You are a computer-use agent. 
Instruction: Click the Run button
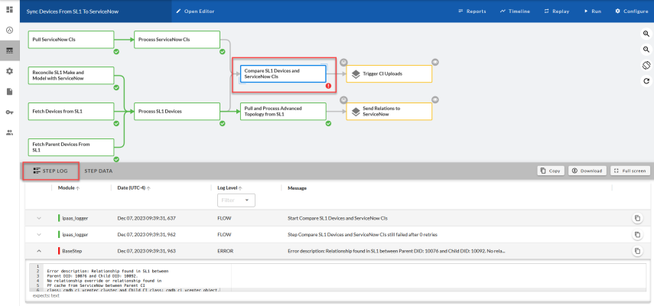click(x=592, y=11)
